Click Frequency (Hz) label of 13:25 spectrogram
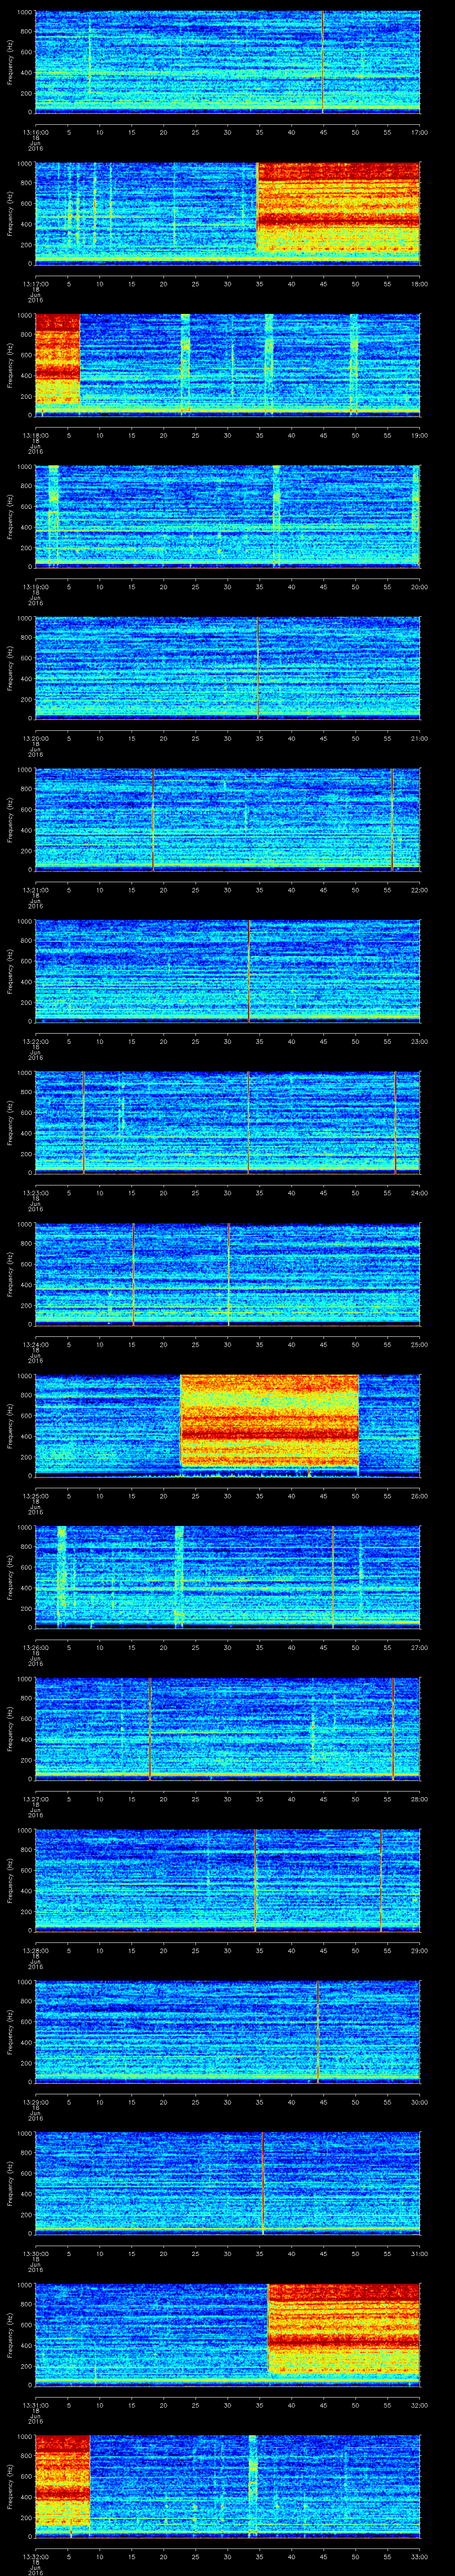 point(10,1425)
